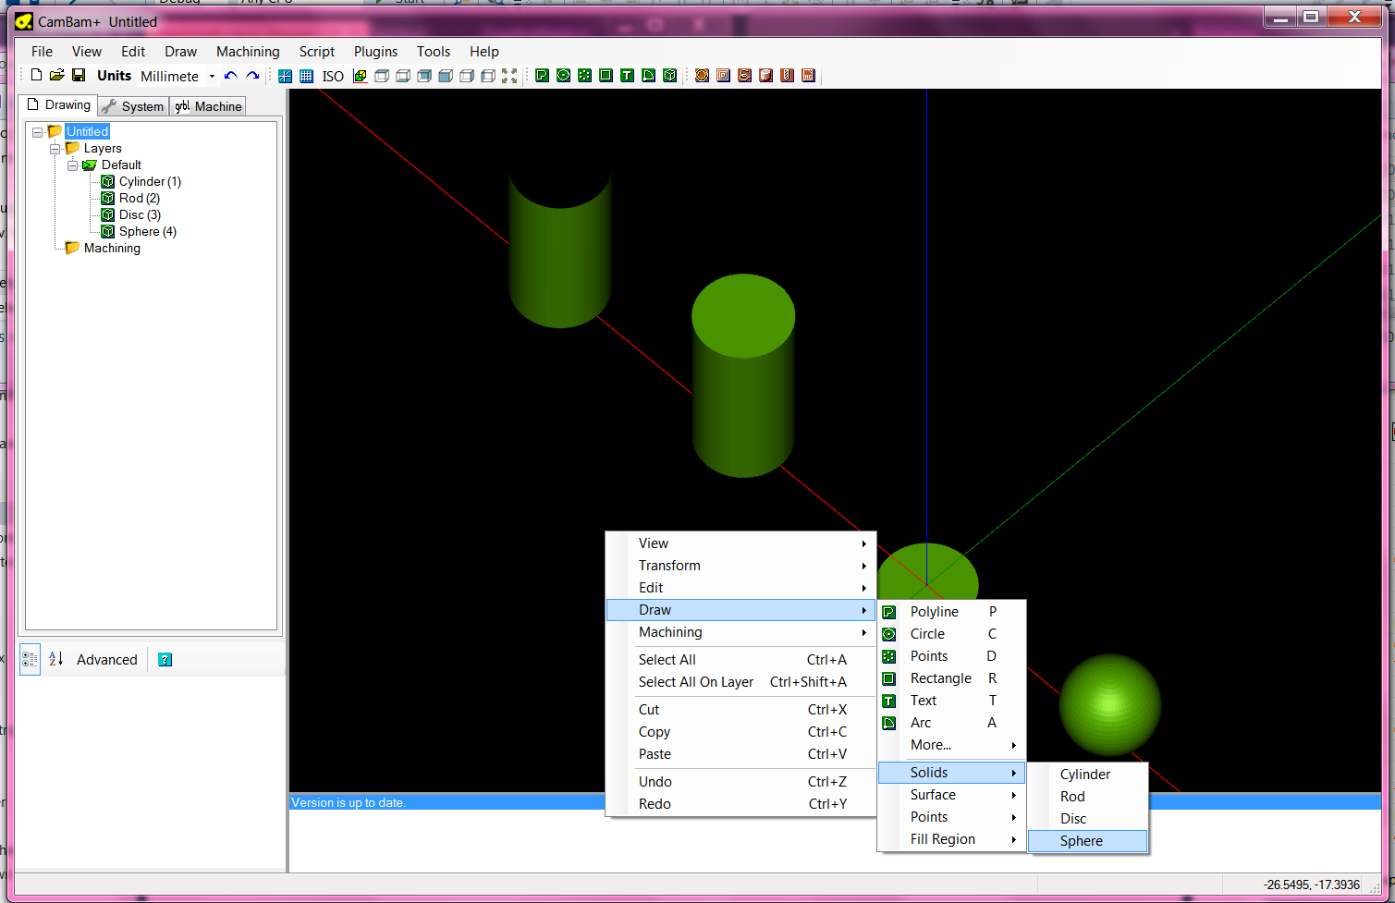Switch to the Machine tab
The width and height of the screenshot is (1395, 903).
point(209,106)
